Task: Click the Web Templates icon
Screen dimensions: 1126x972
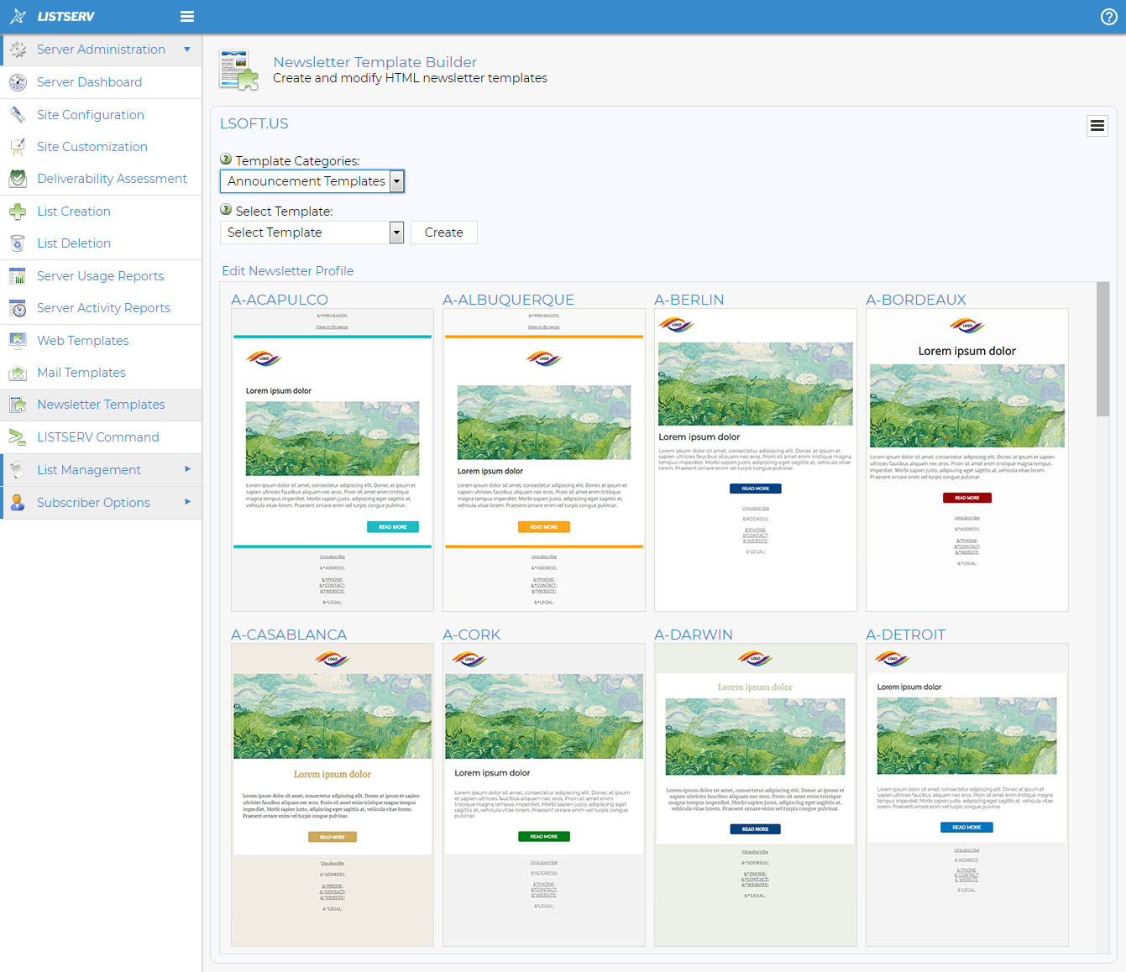Action: tap(18, 341)
